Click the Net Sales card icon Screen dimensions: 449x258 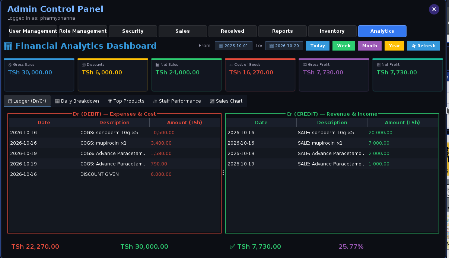[x=157, y=65]
